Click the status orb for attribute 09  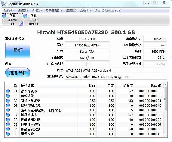[x=8, y=124]
